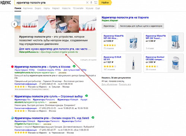Switch to the Видео tab

point(38,8)
